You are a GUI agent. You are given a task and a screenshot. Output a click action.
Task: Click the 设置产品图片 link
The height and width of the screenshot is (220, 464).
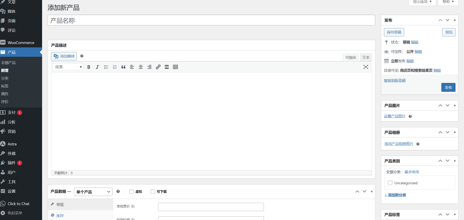click(395, 116)
